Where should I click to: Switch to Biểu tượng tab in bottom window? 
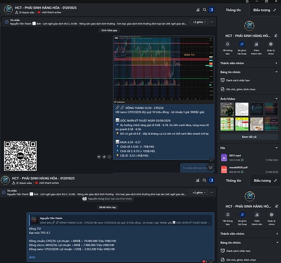pos(262,180)
